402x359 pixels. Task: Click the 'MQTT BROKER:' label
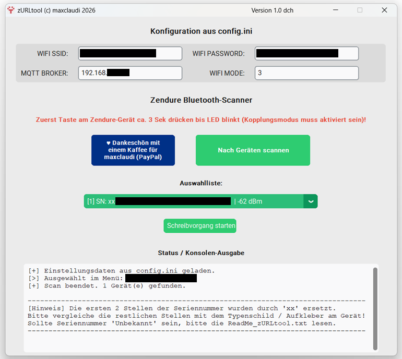coord(44,73)
